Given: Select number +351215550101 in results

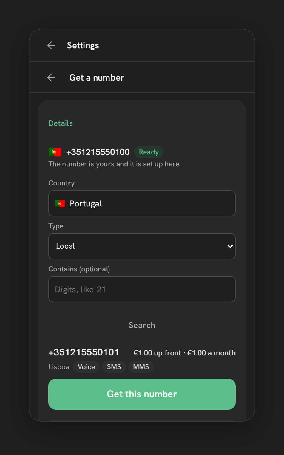Looking at the screenshot, I should click(84, 352).
